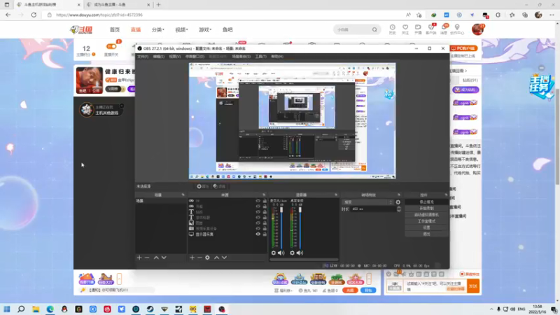This screenshot has height=315, width=560.
Task: Select the scene entry in Scenes list
Action: [161, 201]
